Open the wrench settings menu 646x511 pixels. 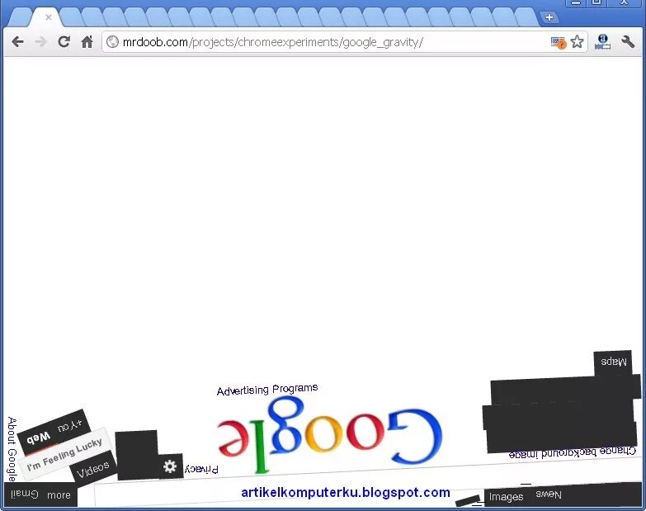pos(628,41)
